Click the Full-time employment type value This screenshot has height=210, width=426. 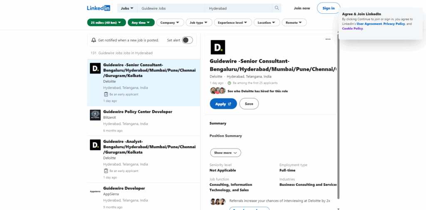pyautogui.click(x=287, y=171)
